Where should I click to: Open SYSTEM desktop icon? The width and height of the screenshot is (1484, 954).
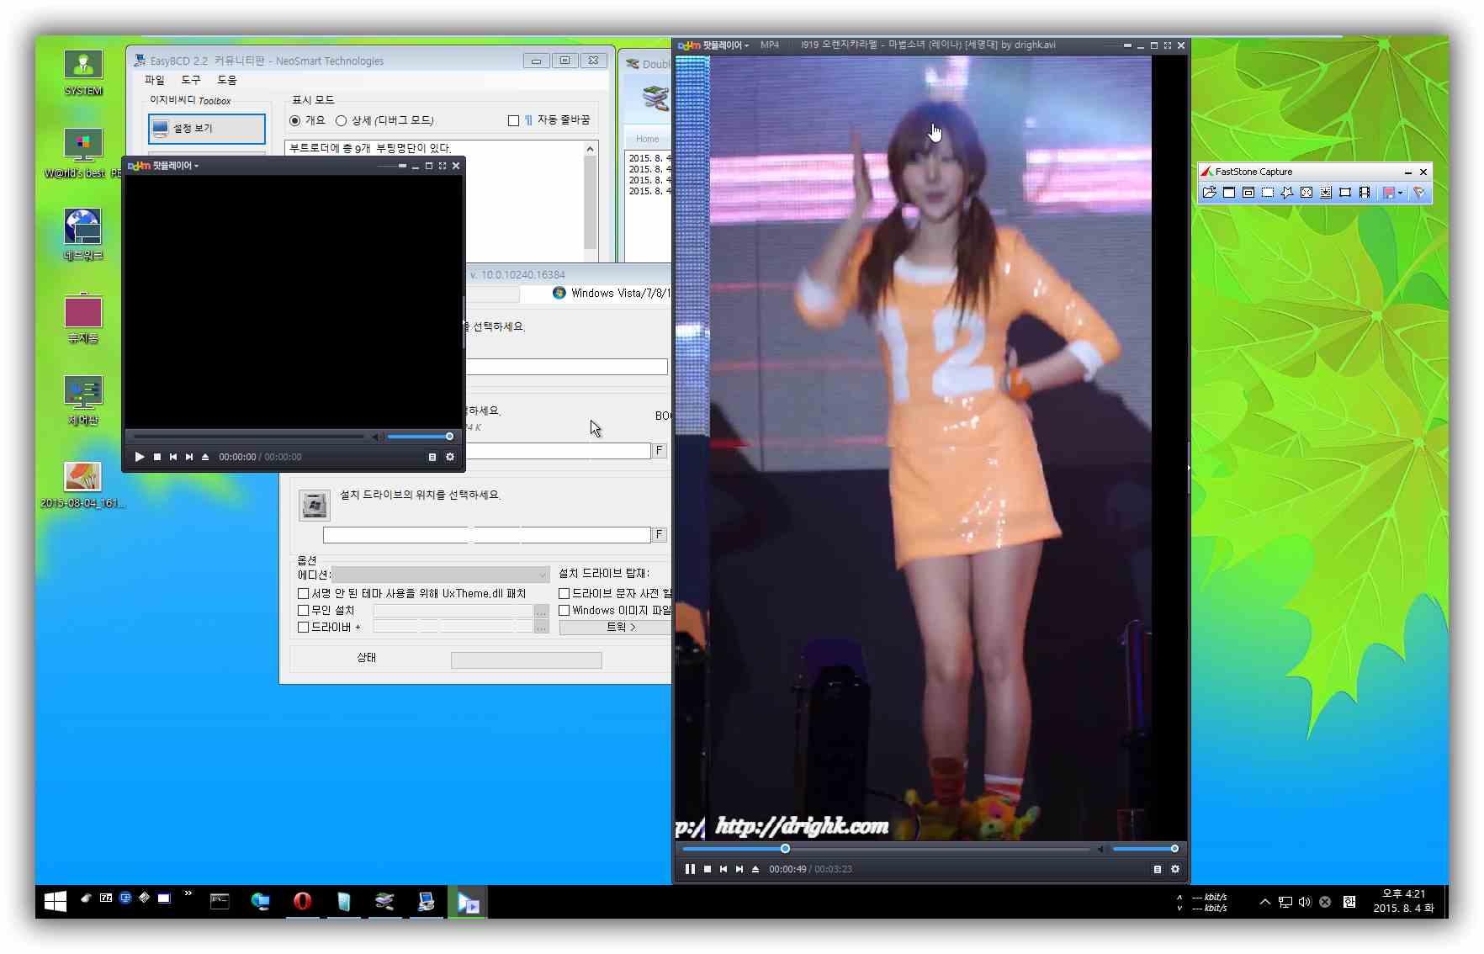point(83,72)
